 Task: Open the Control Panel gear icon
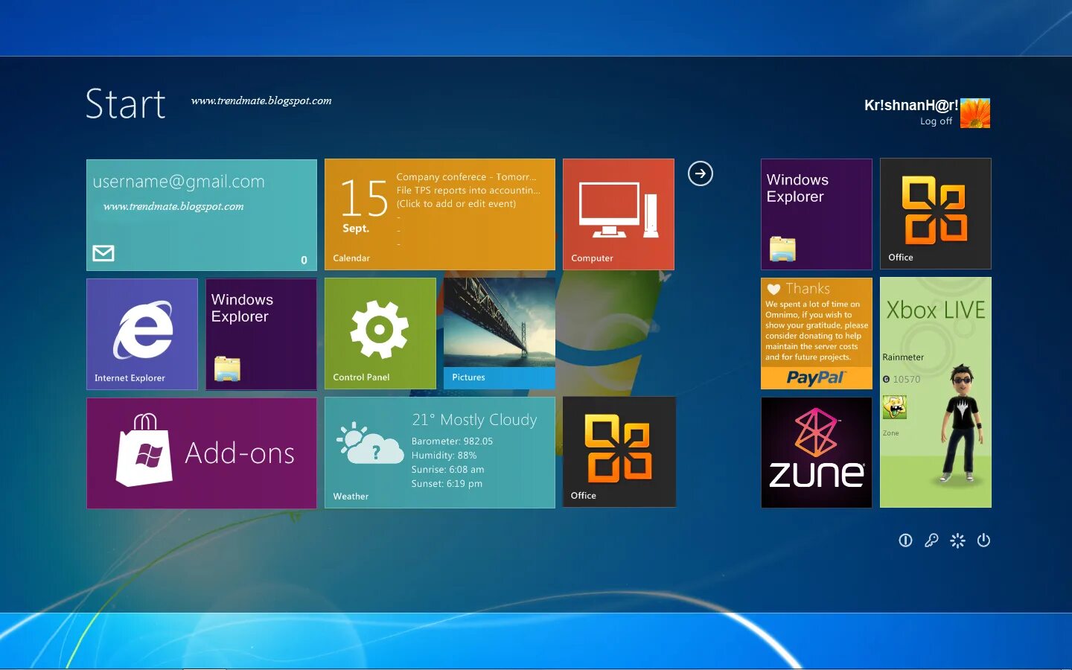click(380, 329)
